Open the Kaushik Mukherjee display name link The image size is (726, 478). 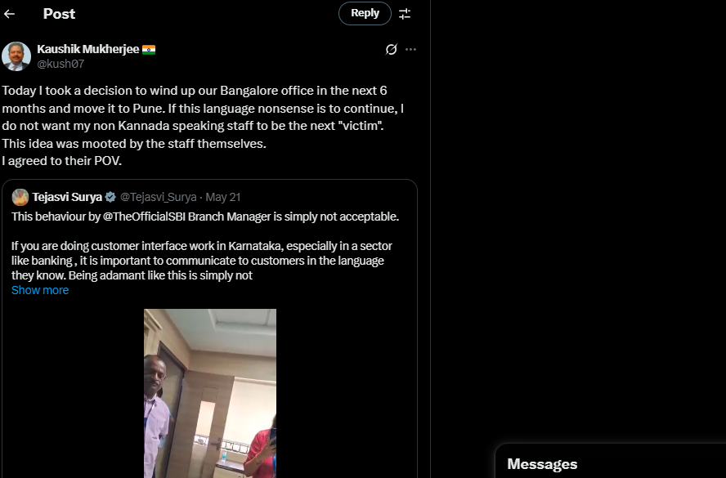[88, 49]
